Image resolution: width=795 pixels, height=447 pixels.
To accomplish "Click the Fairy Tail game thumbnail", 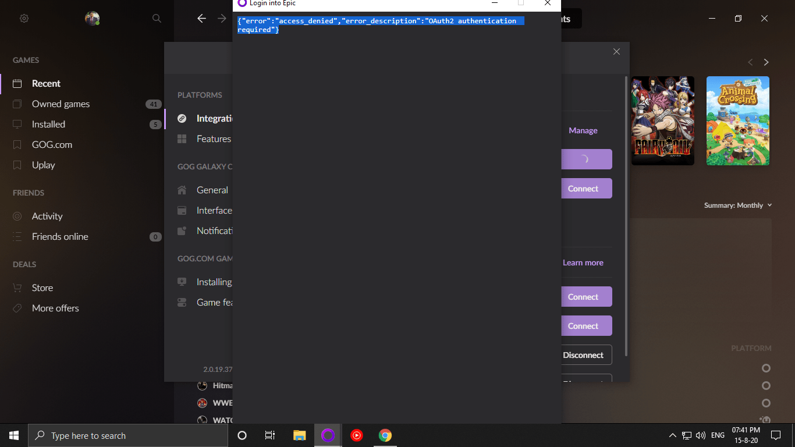I will pyautogui.click(x=662, y=120).
